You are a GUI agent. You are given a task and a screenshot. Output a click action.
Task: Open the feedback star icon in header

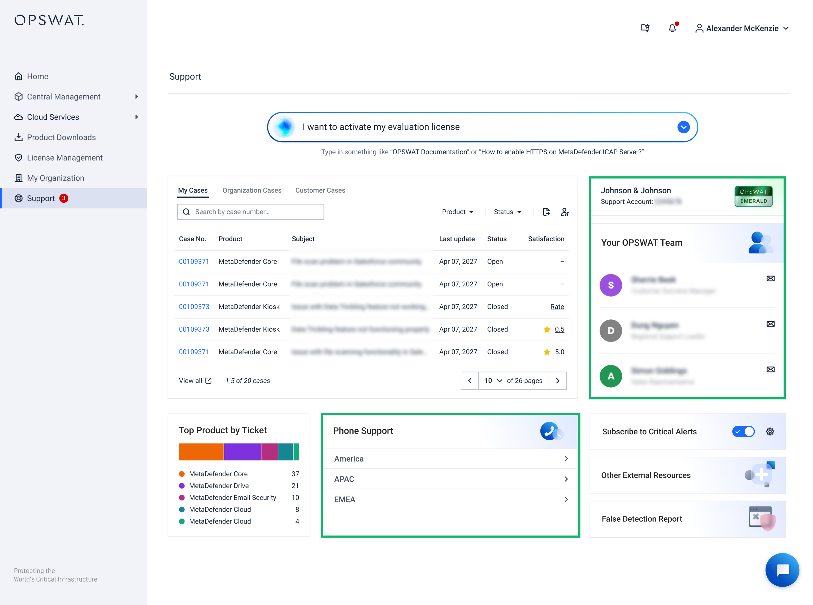pos(645,28)
